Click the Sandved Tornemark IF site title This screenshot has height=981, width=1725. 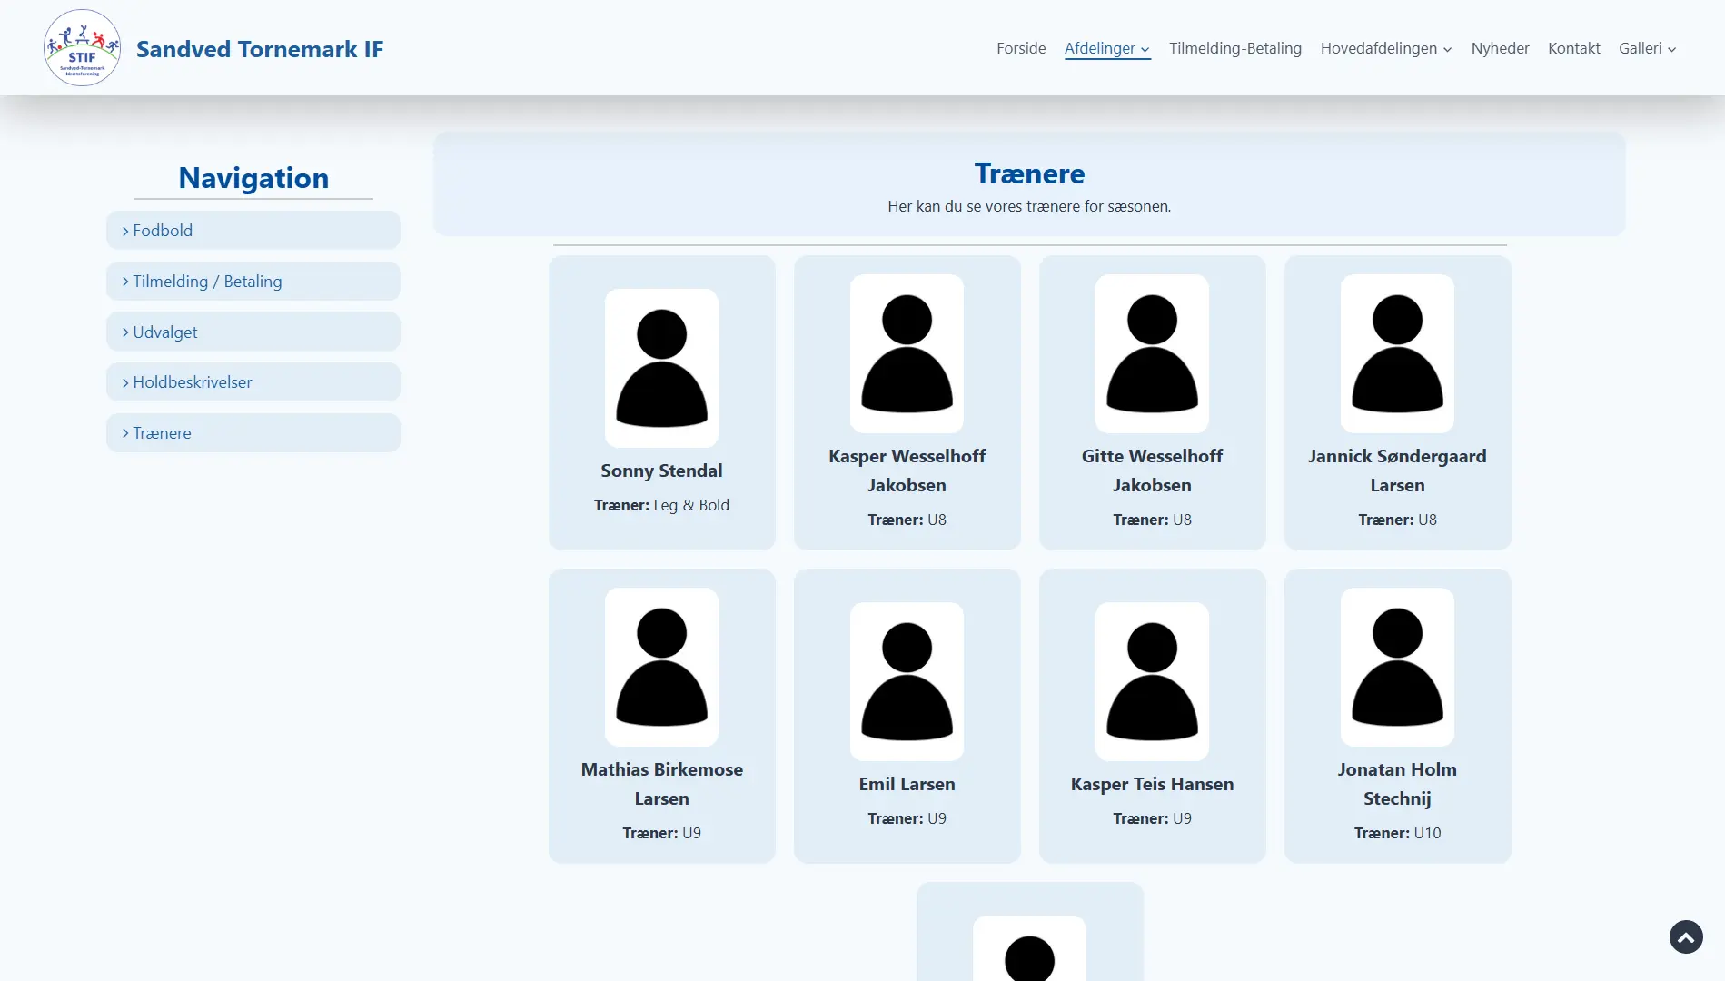tap(260, 49)
